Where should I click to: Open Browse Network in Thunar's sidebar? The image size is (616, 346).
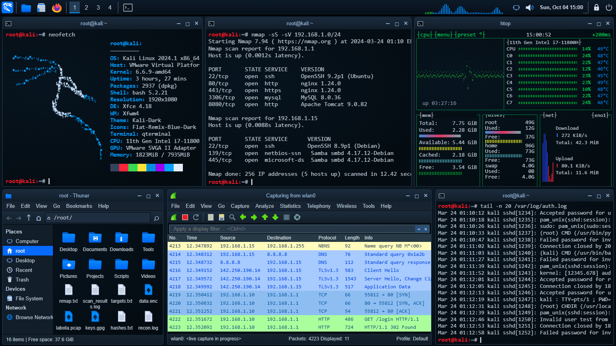point(27,317)
